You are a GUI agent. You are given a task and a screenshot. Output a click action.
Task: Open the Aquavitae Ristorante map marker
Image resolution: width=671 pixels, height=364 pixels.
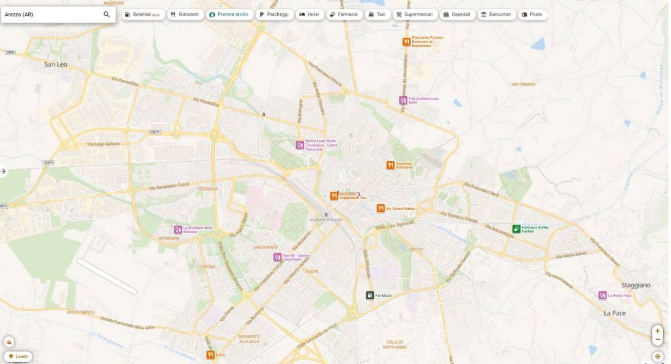390,165
